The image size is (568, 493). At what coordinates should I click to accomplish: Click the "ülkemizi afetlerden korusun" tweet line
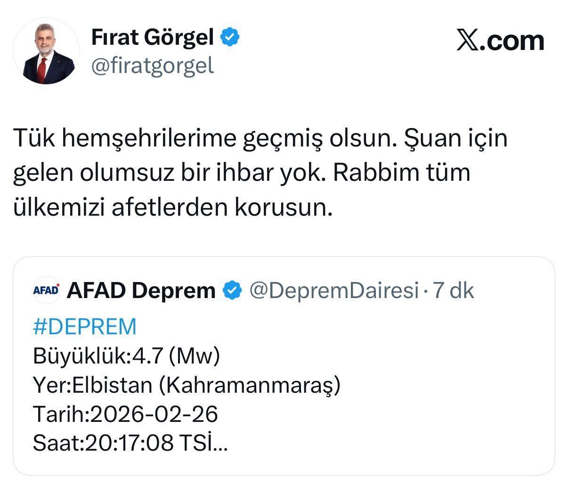tap(173, 207)
